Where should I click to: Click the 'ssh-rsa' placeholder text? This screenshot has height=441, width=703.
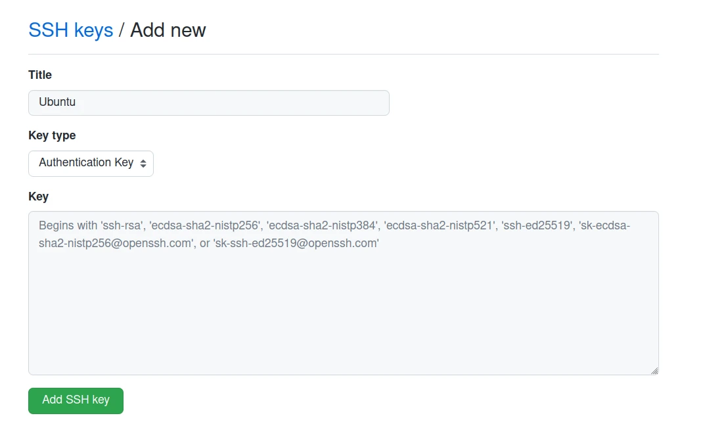(x=122, y=225)
